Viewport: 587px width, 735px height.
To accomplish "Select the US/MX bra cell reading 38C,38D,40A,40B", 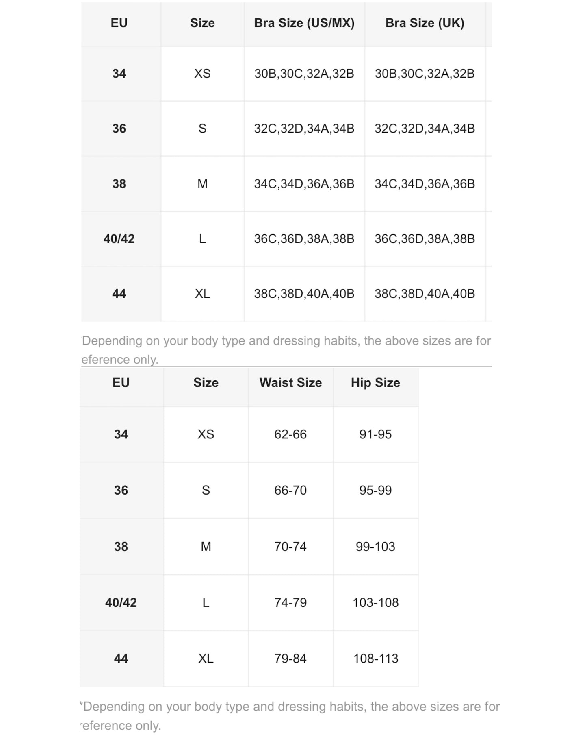I will coord(304,294).
